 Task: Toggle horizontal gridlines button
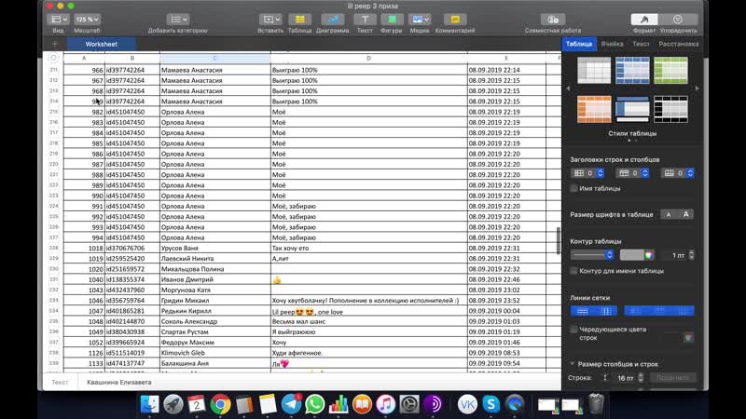point(582,311)
